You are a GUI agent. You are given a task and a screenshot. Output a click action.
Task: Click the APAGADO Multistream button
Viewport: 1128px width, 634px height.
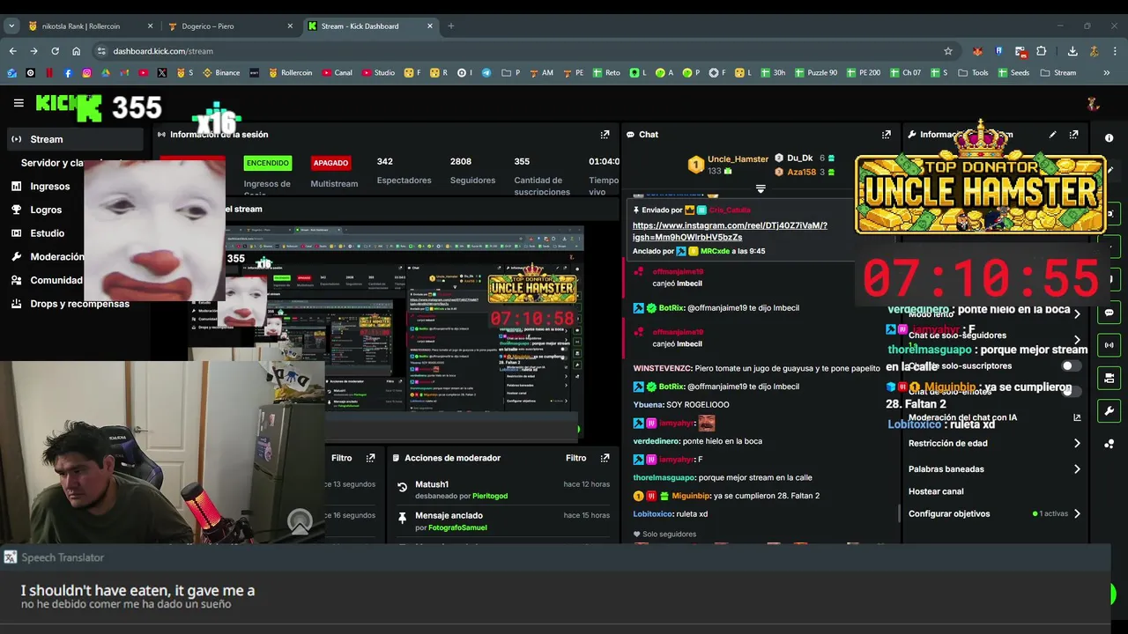[330, 163]
